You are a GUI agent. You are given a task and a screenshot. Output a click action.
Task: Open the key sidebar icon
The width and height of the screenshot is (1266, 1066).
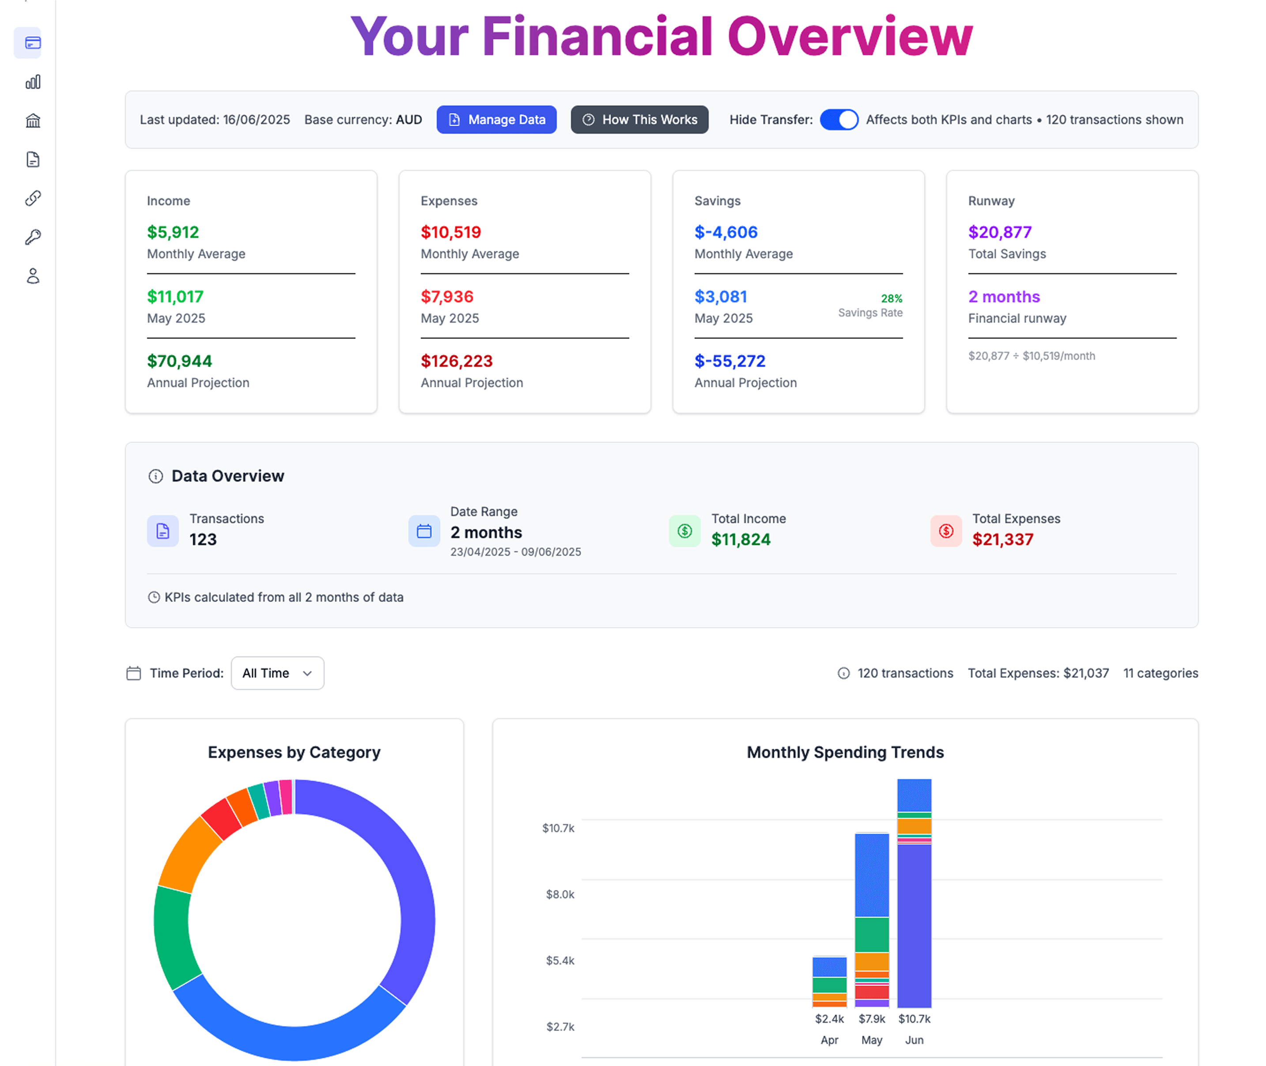[33, 237]
